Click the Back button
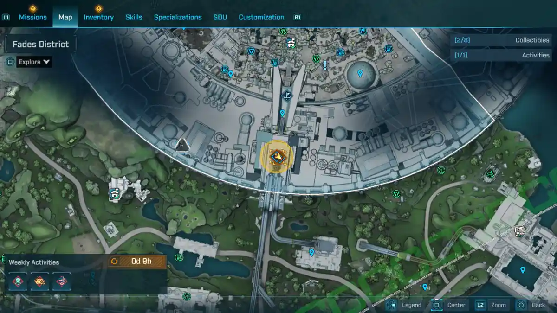557x313 pixels. tap(538, 305)
